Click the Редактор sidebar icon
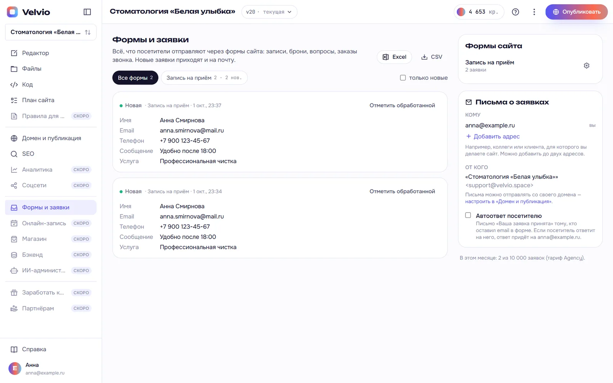This screenshot has width=613, height=383. pos(14,53)
